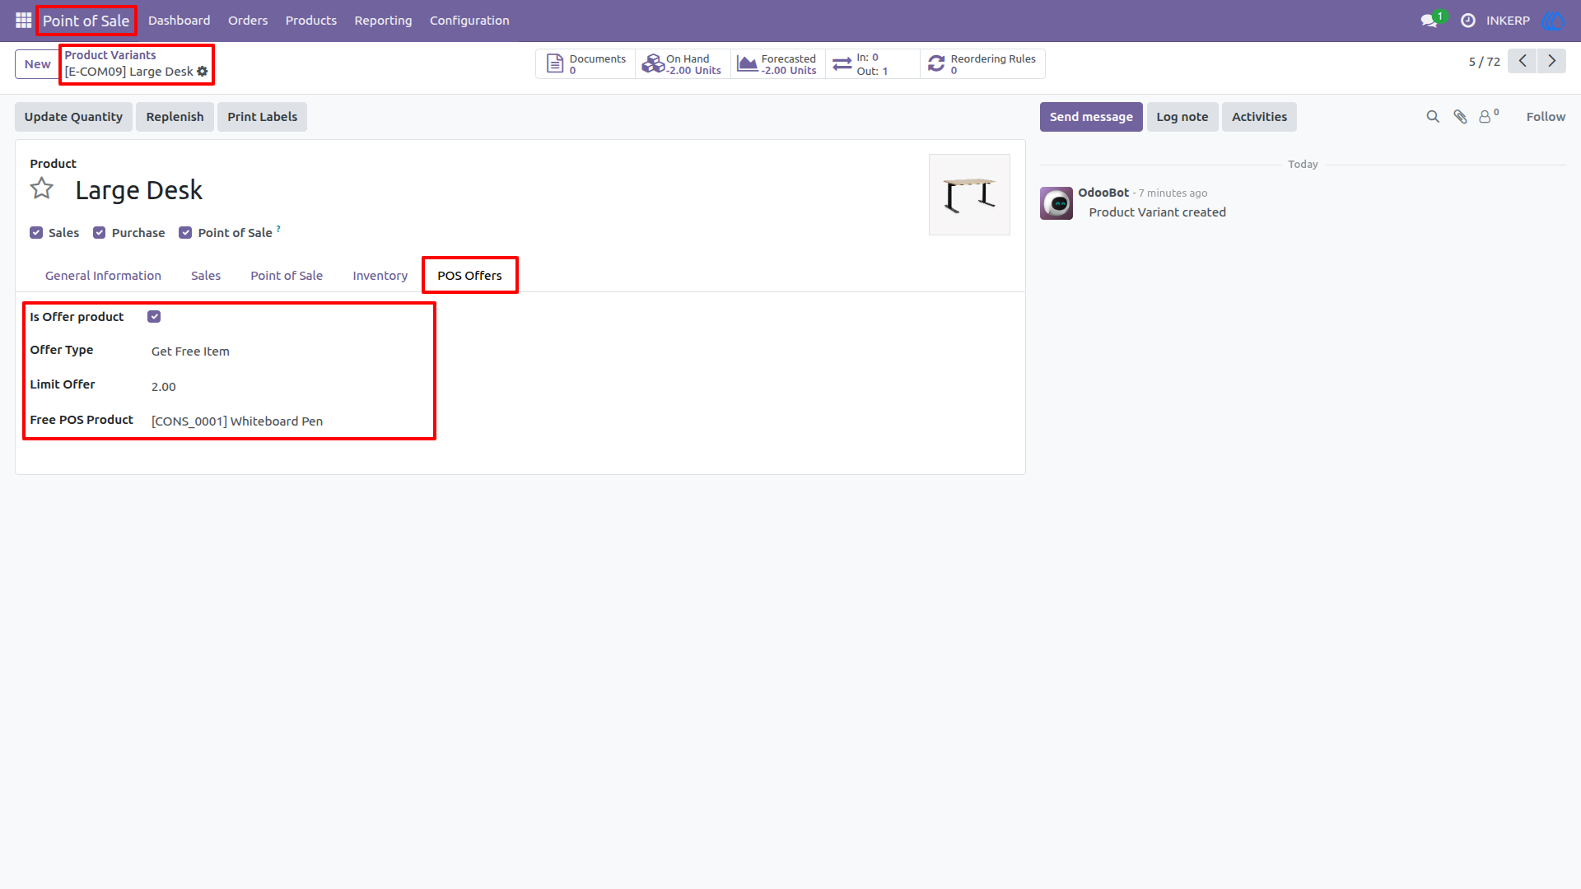1581x889 pixels.
Task: Switch to the Inventory tab
Action: pyautogui.click(x=380, y=276)
